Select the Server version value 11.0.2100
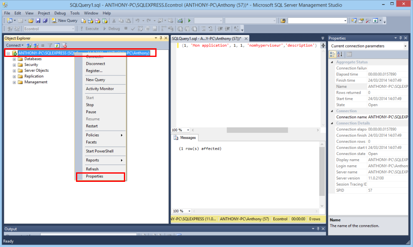The image size is (413, 247). [376, 178]
